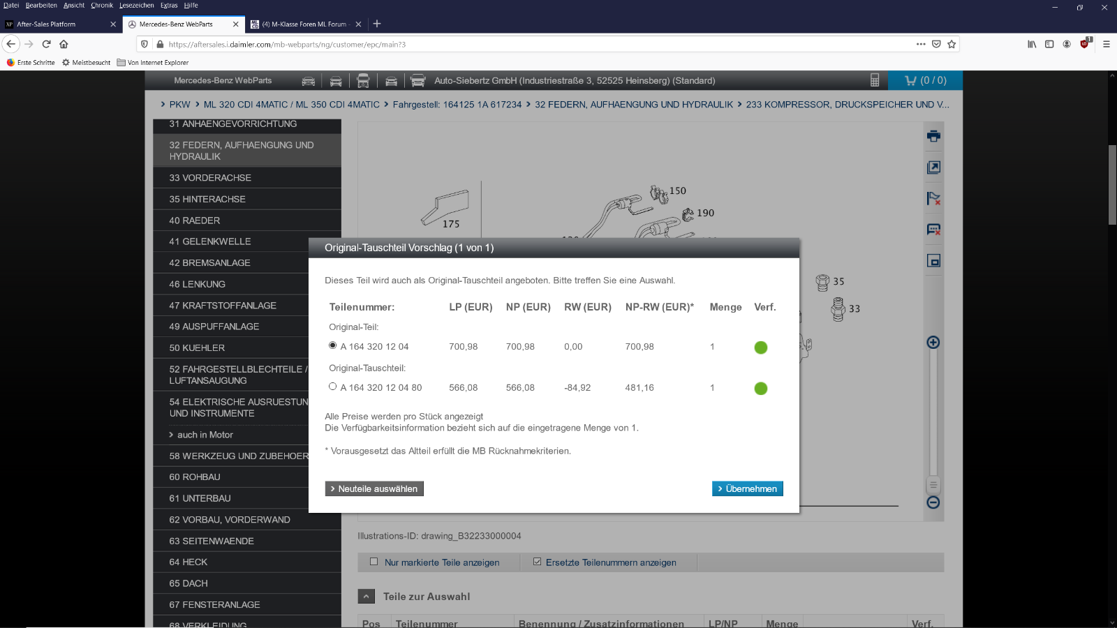Enable 'Nur markierte Teile anzeigen' checkbox

(374, 562)
